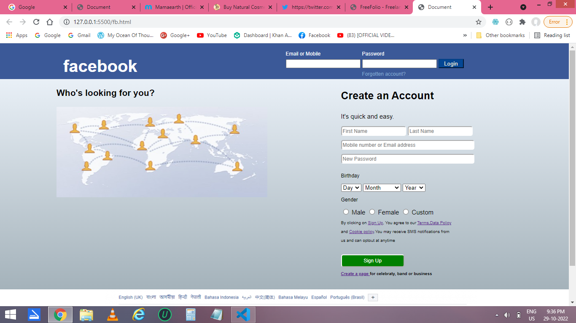This screenshot has width=576, height=323.
Task: Open the Other bookmarks folder
Action: (501, 35)
